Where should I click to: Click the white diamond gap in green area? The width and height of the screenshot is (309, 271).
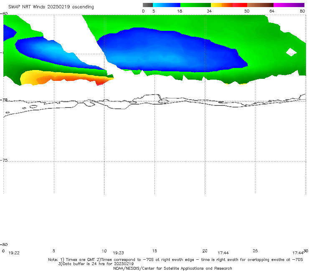pos(291,52)
